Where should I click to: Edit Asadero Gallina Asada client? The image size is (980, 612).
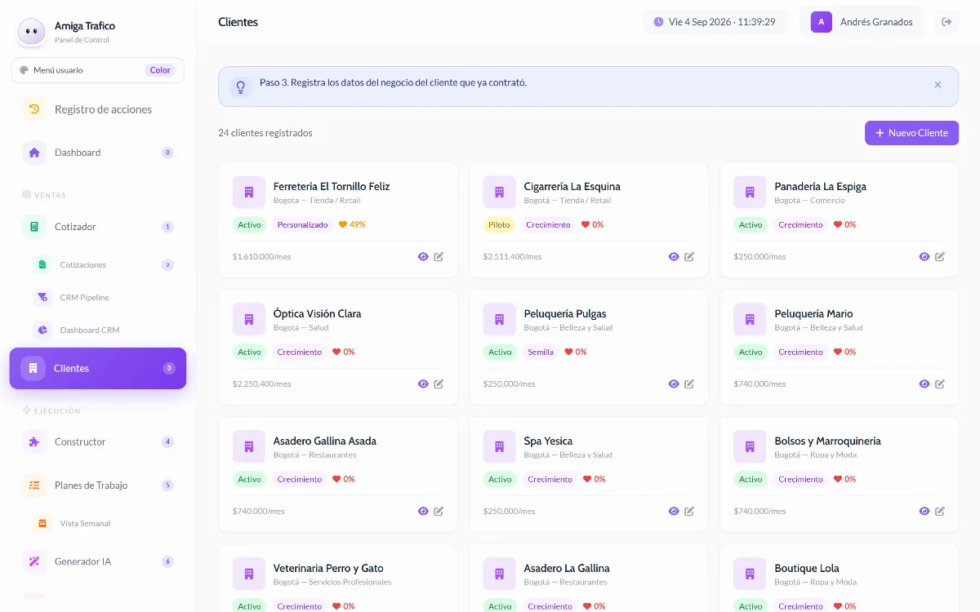(x=439, y=511)
